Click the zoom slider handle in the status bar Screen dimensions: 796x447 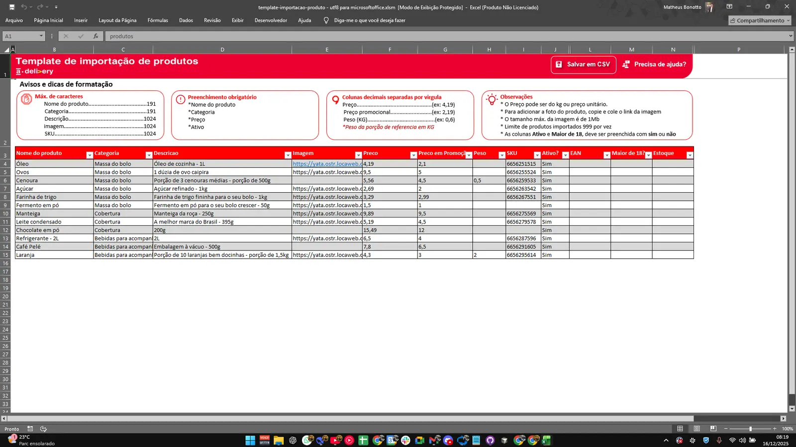point(750,429)
